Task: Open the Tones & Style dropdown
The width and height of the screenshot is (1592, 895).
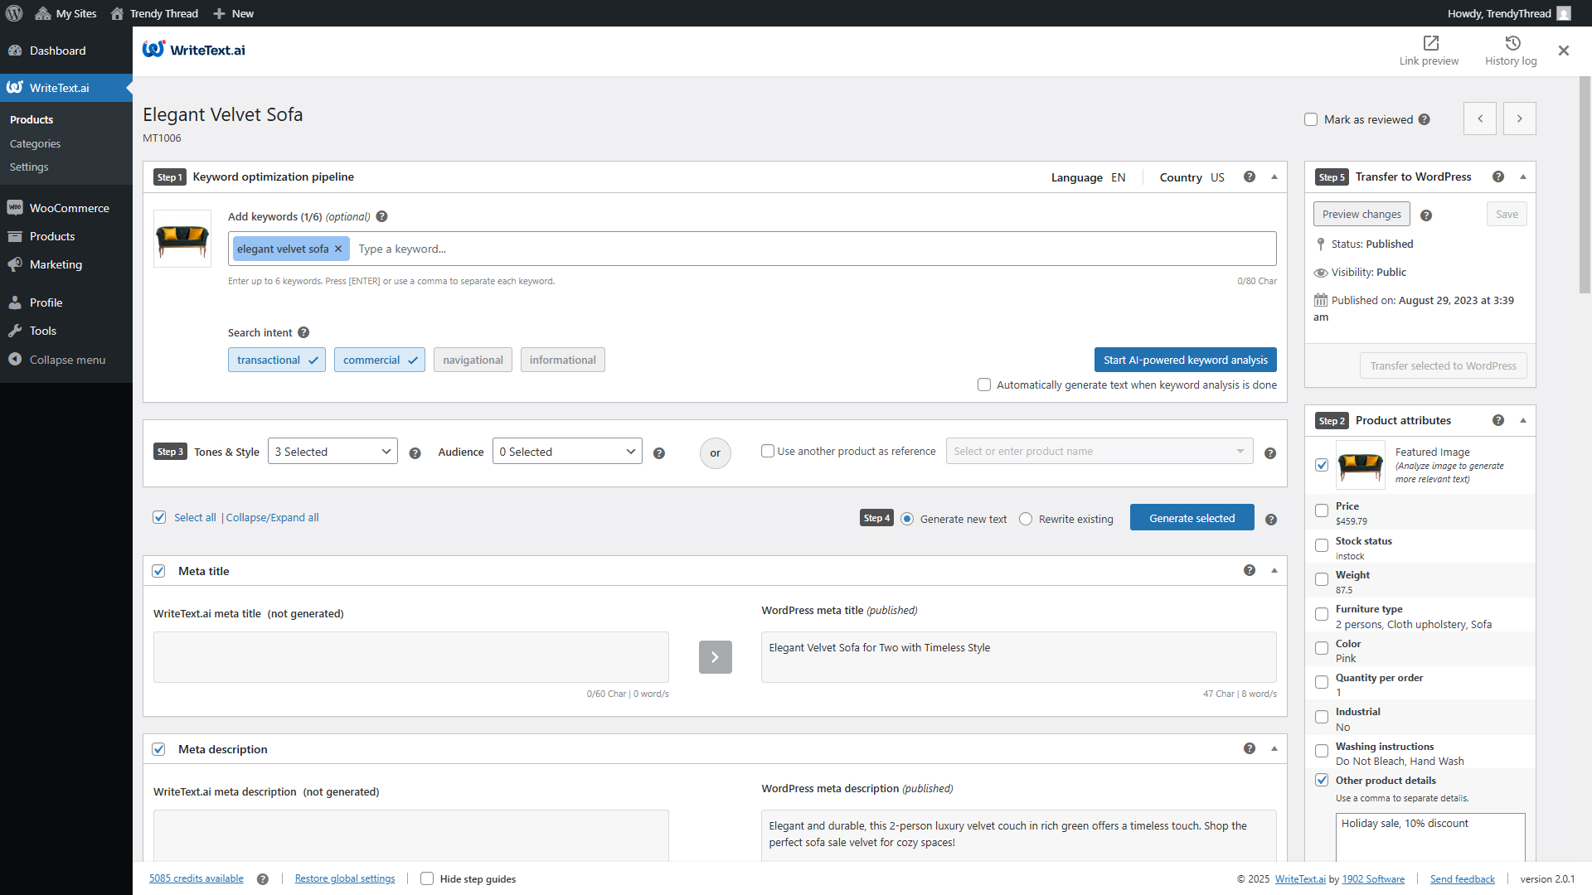Action: 332,452
